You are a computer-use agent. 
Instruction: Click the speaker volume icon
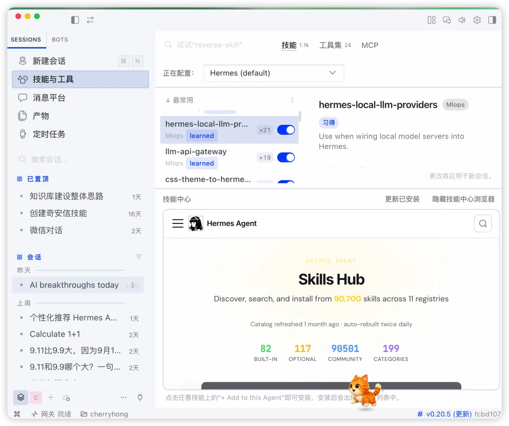(x=461, y=20)
